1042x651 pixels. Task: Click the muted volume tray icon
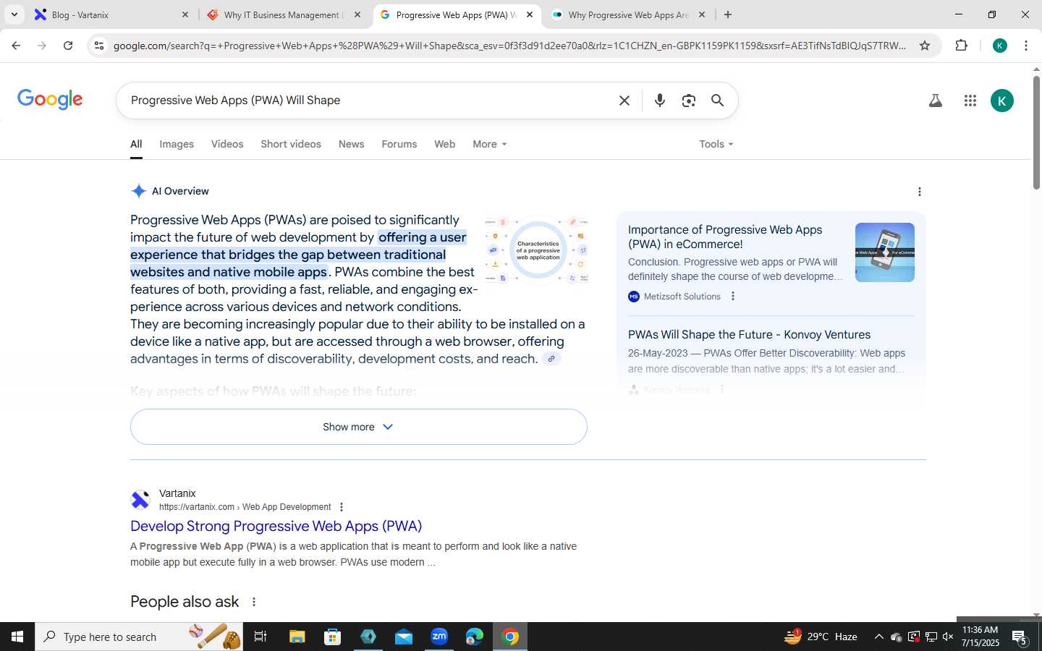[948, 637]
